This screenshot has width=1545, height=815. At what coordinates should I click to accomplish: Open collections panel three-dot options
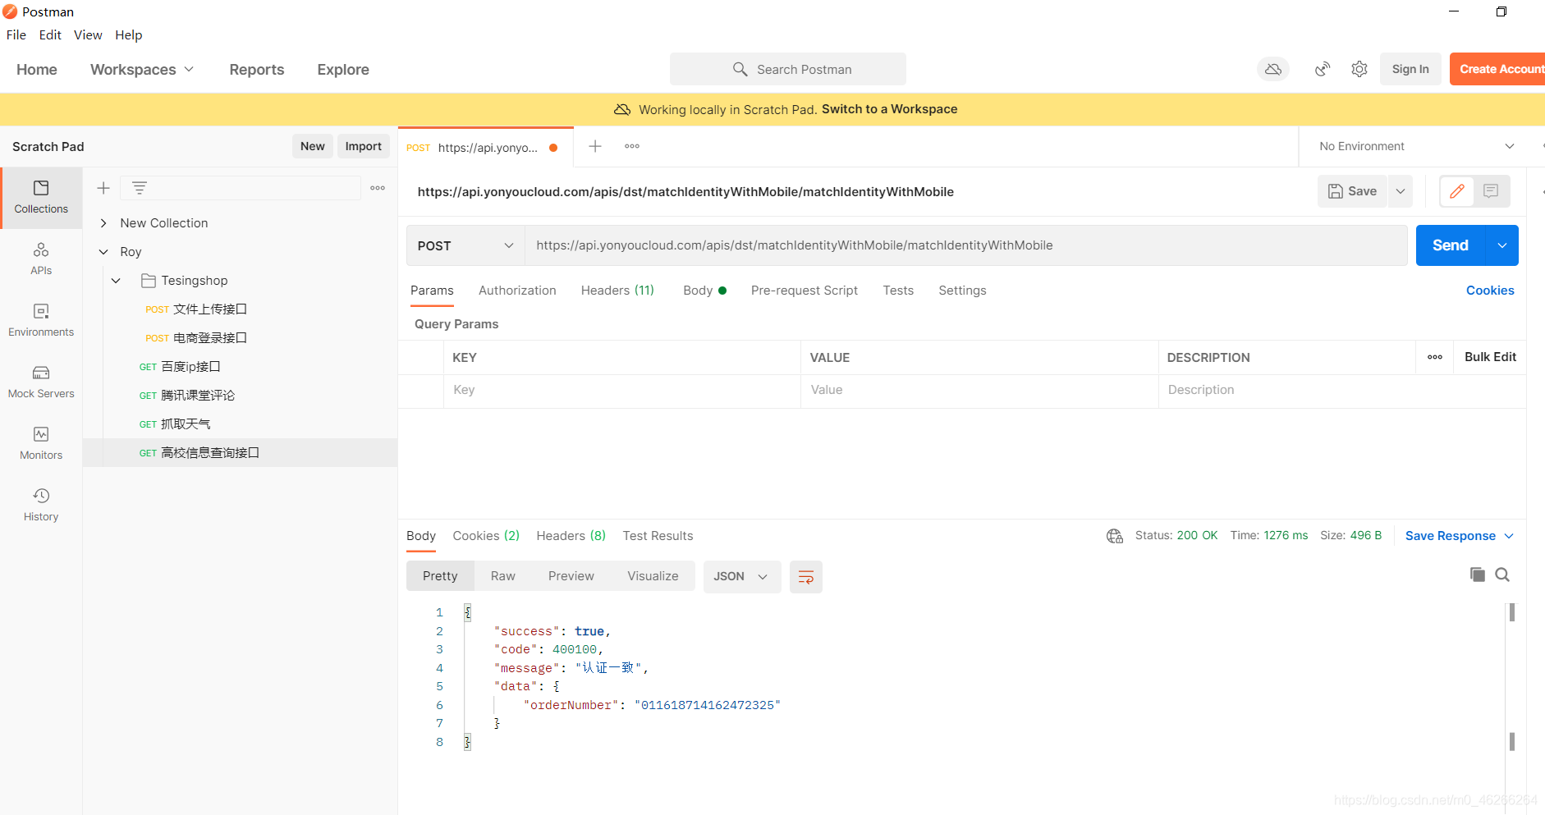pyautogui.click(x=378, y=188)
